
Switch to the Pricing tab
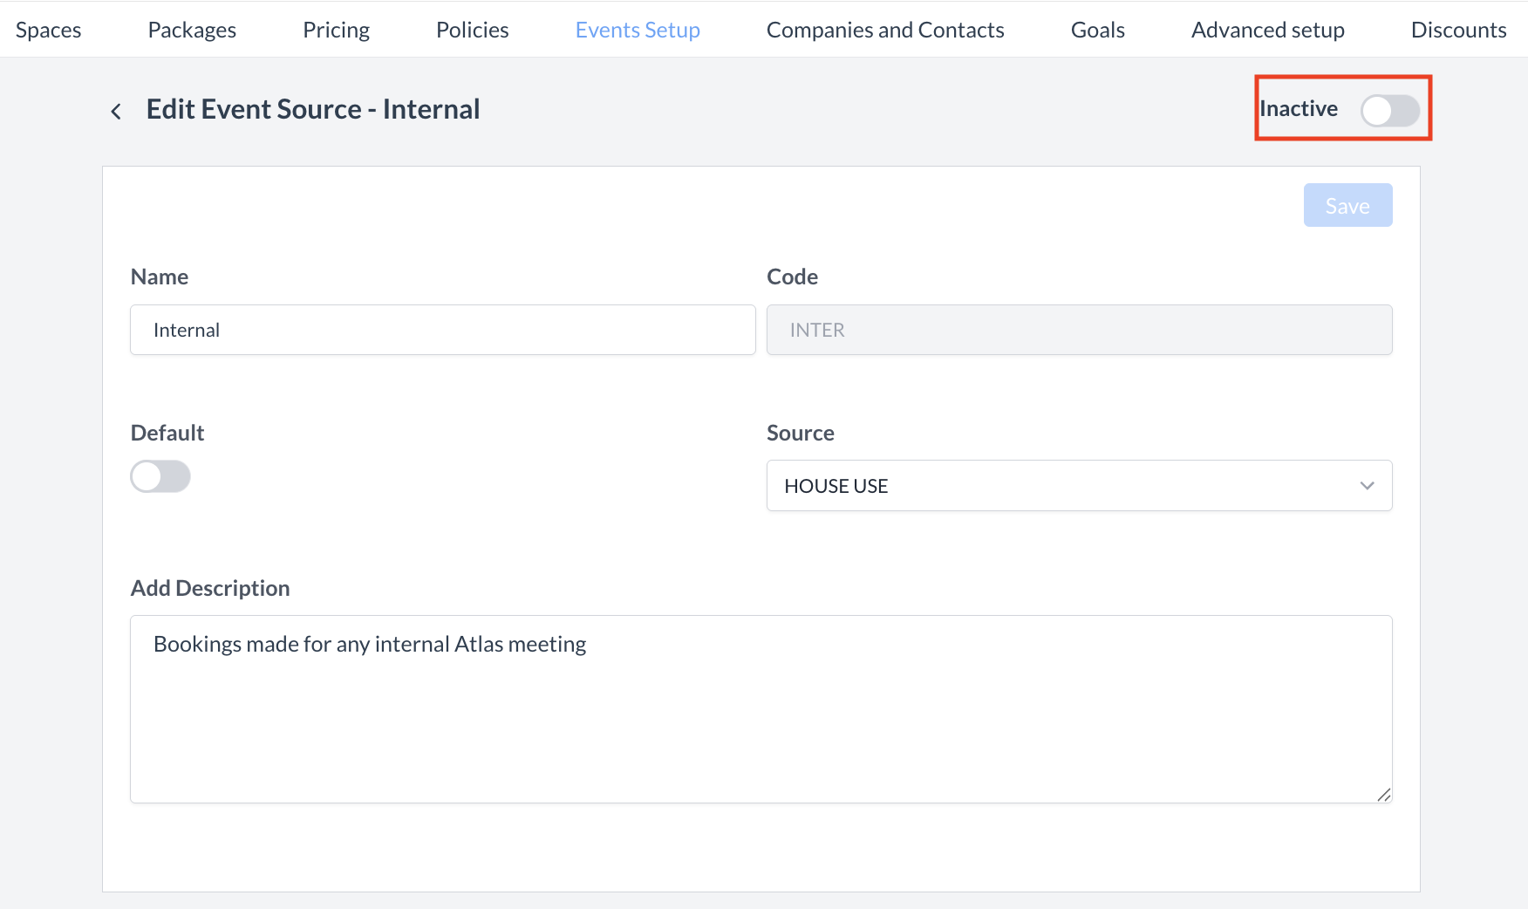point(336,29)
